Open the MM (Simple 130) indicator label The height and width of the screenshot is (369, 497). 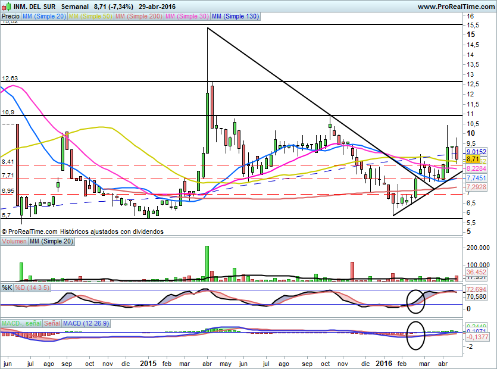coord(235,16)
